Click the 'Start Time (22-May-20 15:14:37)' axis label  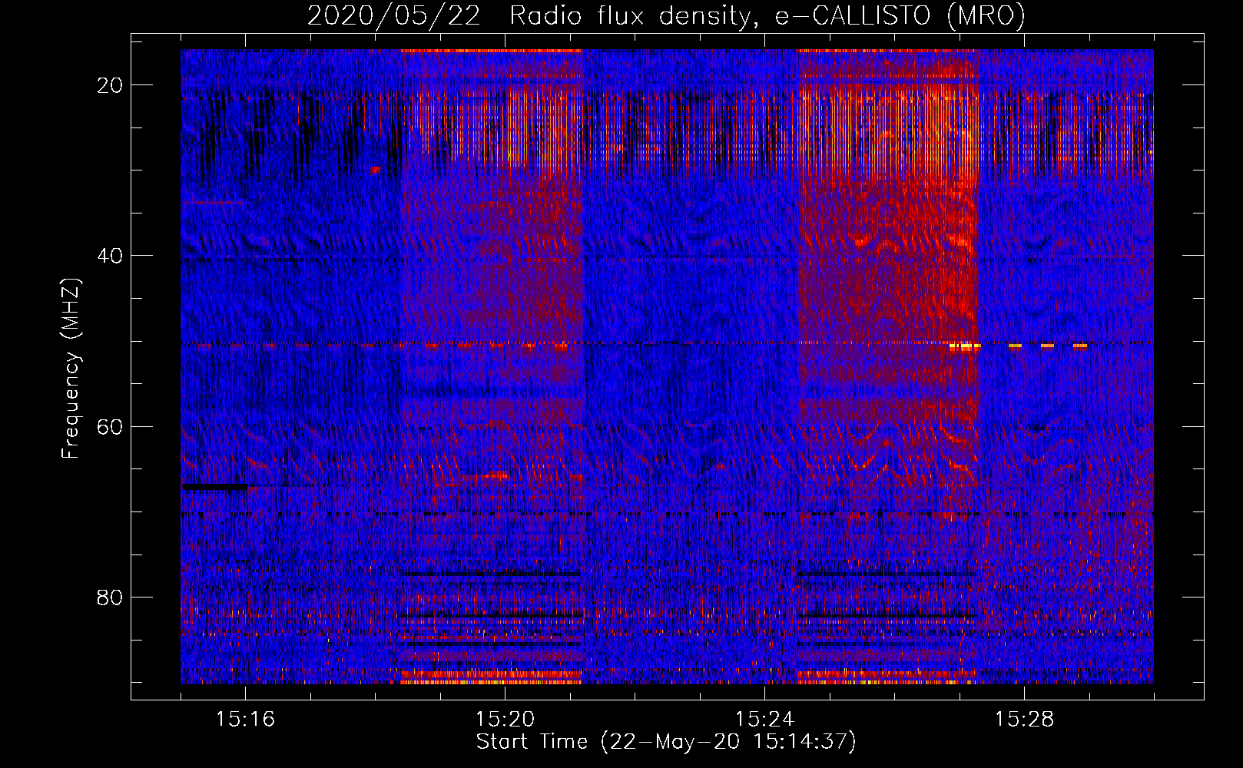(x=666, y=742)
